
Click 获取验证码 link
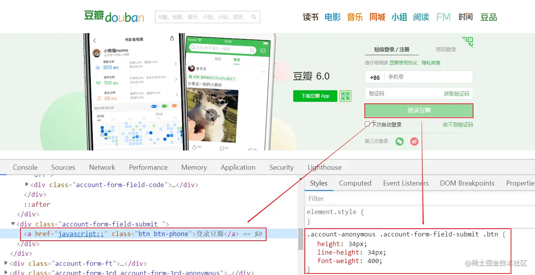pyautogui.click(x=456, y=94)
